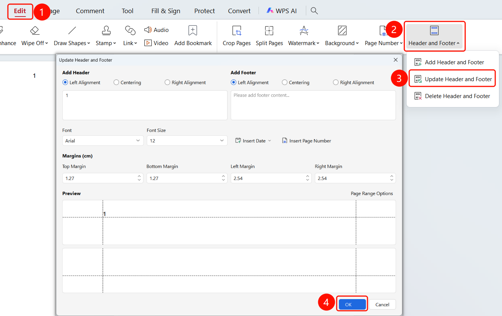The width and height of the screenshot is (502, 316).
Task: Click the header content text box
Action: pyautogui.click(x=145, y=105)
